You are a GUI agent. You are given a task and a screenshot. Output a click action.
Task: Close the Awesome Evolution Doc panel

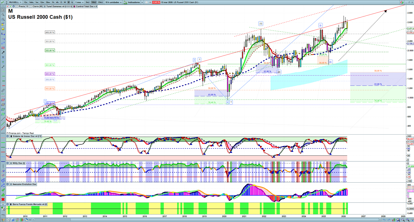tap(8, 184)
